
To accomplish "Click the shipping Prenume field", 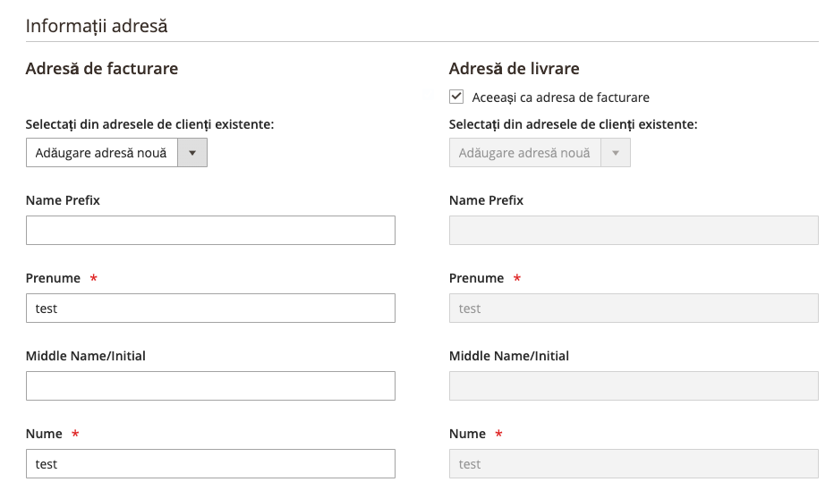I will tap(634, 309).
